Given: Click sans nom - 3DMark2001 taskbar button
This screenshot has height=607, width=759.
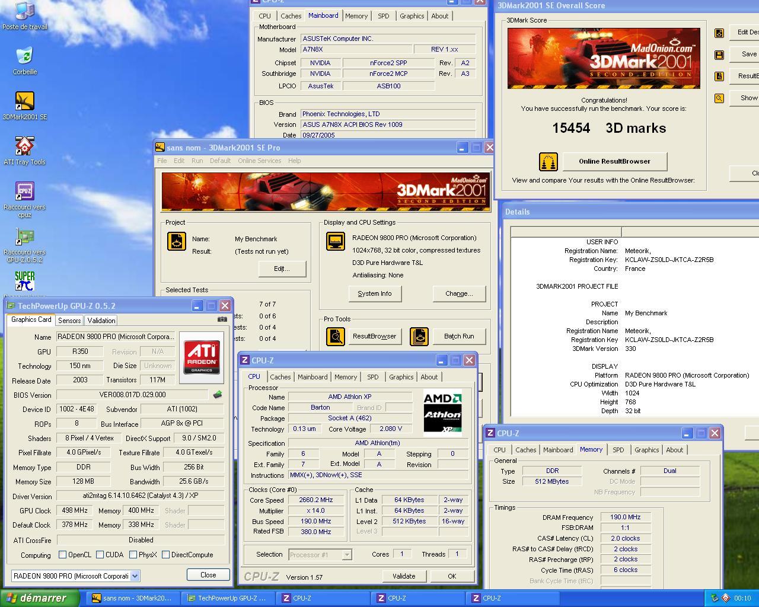Looking at the screenshot, I should pyautogui.click(x=133, y=598).
